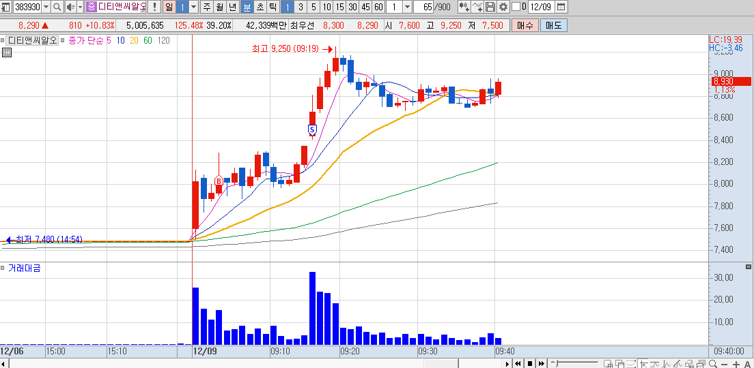
Task: Click the 120 moving average gray label
Action: tap(163, 41)
